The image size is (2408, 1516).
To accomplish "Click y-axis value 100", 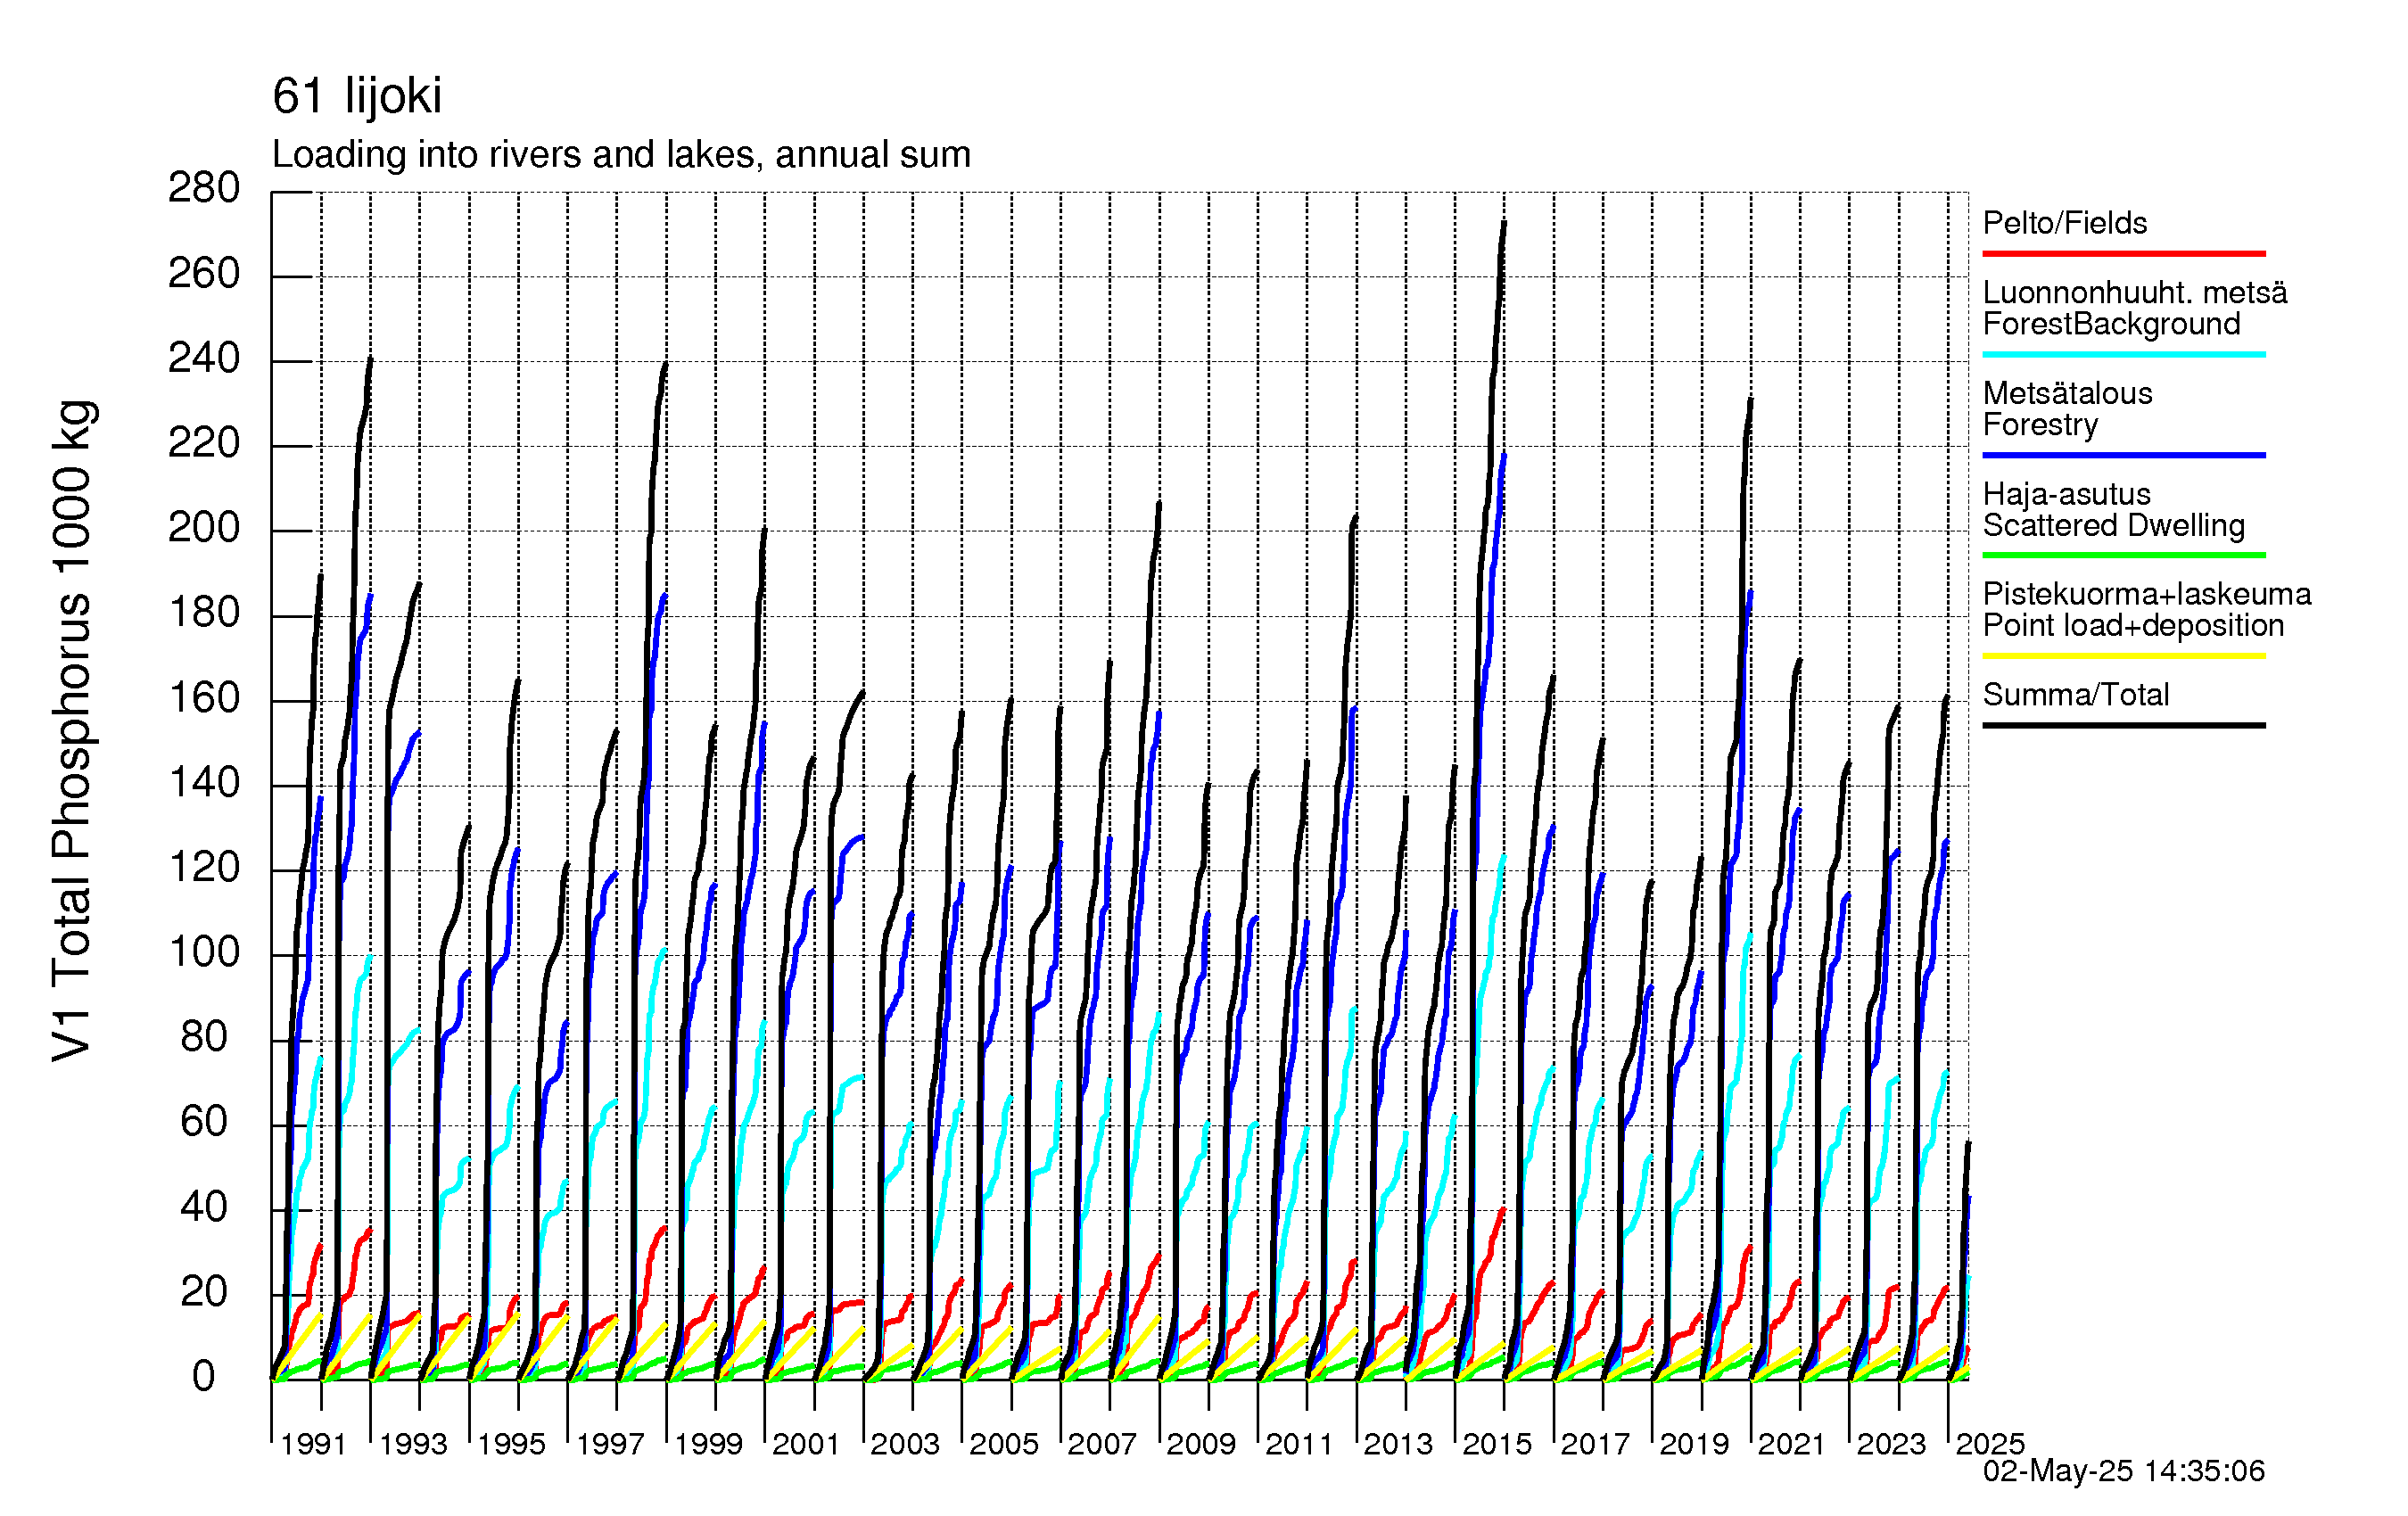I will click(204, 952).
